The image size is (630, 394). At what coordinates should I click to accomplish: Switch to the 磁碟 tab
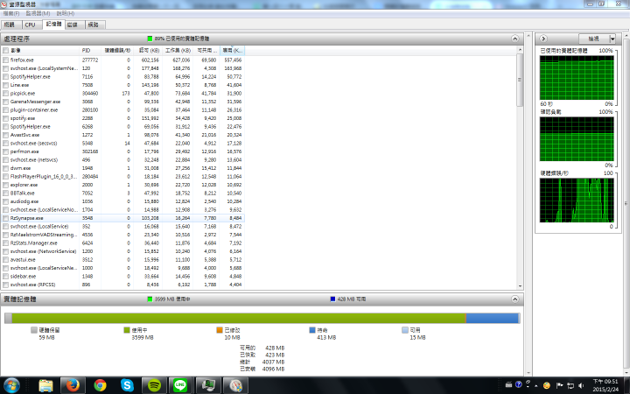(x=73, y=25)
